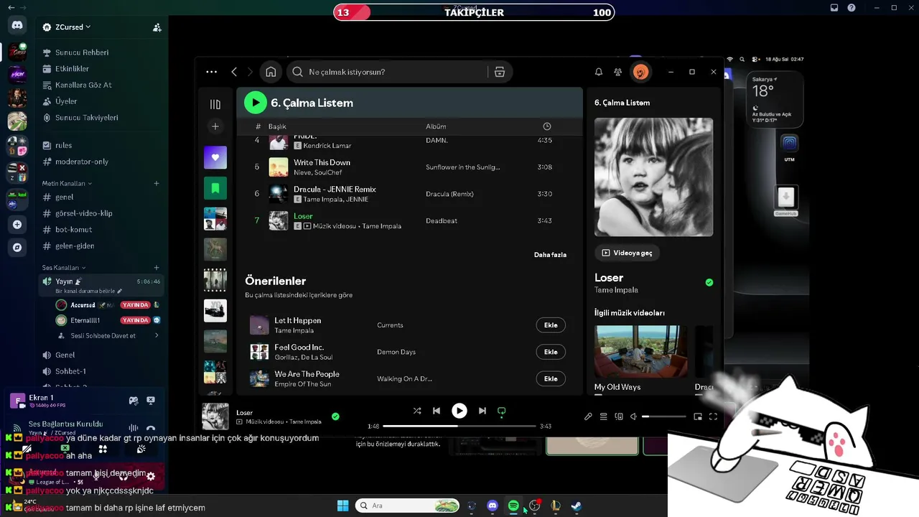Open the Windows Start menu
Image resolution: width=919 pixels, height=517 pixels.
pos(343,506)
